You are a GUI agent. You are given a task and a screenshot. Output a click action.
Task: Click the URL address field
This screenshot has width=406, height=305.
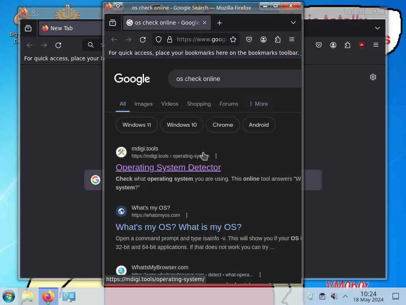(x=201, y=39)
